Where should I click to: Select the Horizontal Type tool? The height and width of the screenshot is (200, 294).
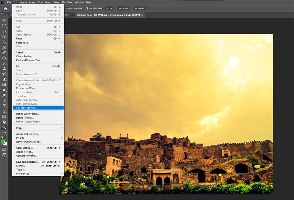tap(4, 106)
